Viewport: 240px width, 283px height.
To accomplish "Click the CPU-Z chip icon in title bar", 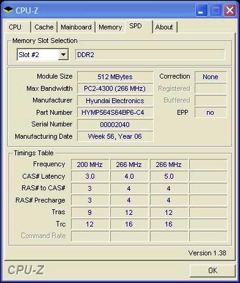I will [x=8, y=10].
